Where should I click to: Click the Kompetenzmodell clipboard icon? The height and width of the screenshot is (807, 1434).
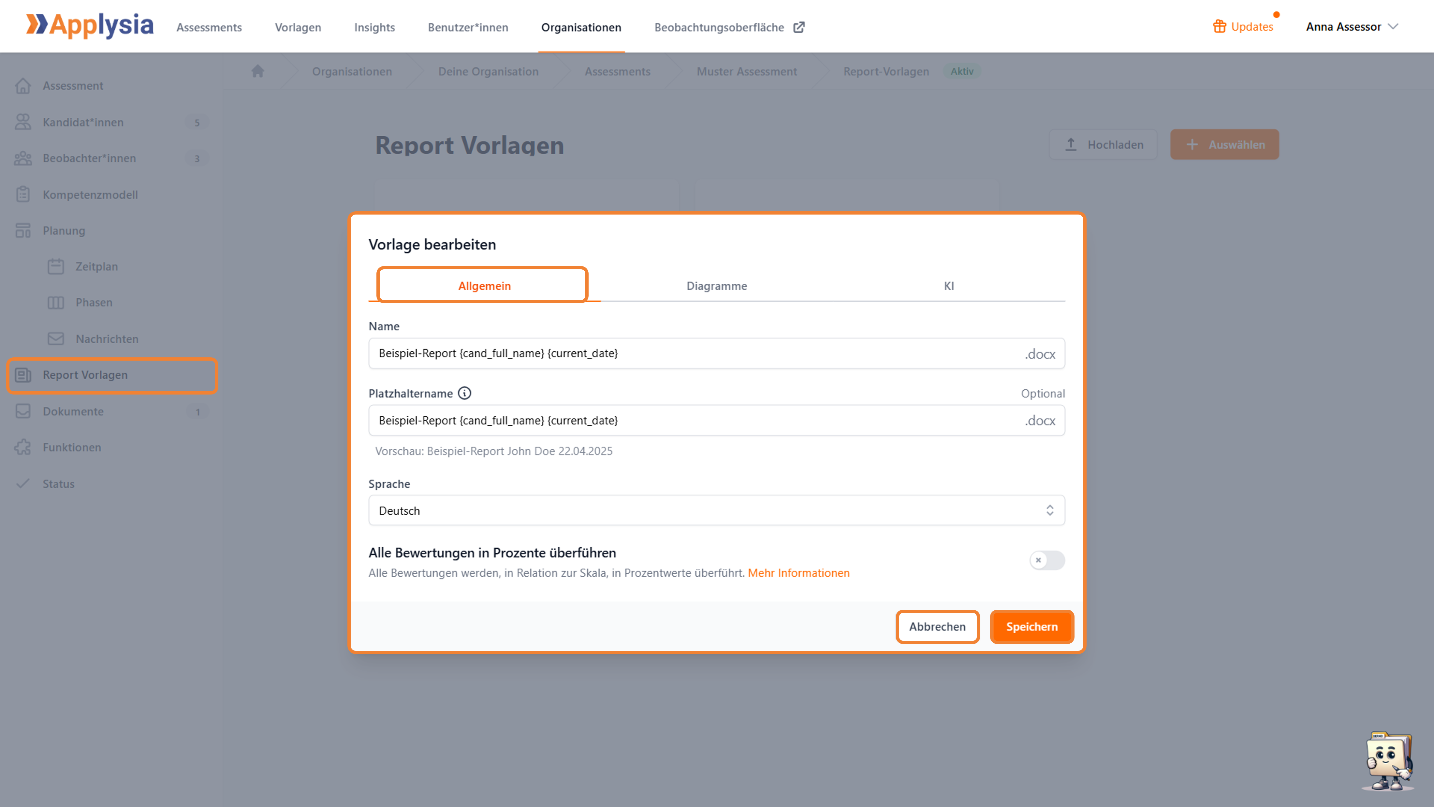23,194
